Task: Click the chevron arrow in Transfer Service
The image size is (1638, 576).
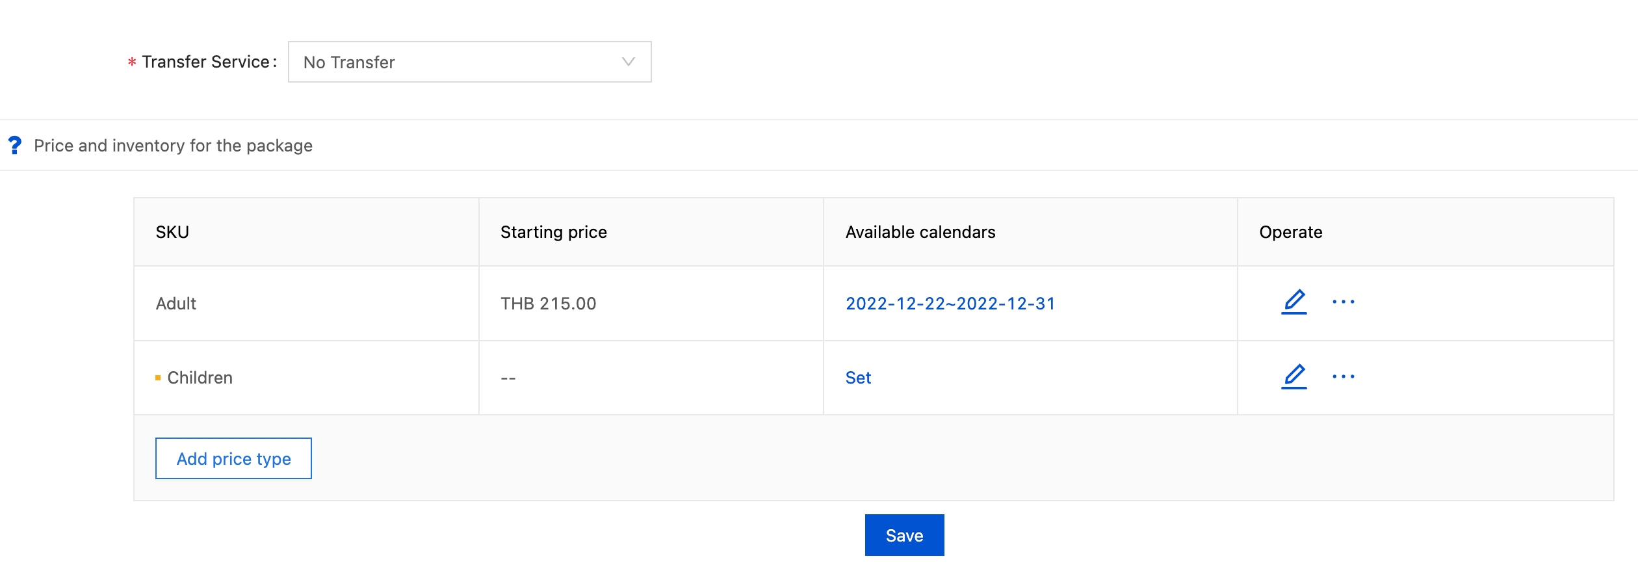Action: point(628,62)
